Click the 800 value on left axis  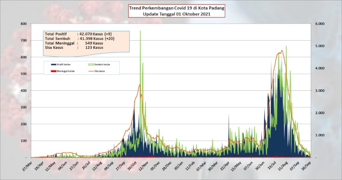coord(24,24)
